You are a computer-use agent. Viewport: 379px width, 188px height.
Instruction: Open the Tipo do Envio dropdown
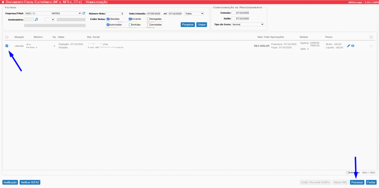point(247,24)
